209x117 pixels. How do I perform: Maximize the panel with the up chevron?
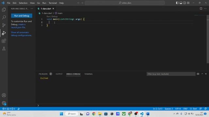click(x=202, y=74)
